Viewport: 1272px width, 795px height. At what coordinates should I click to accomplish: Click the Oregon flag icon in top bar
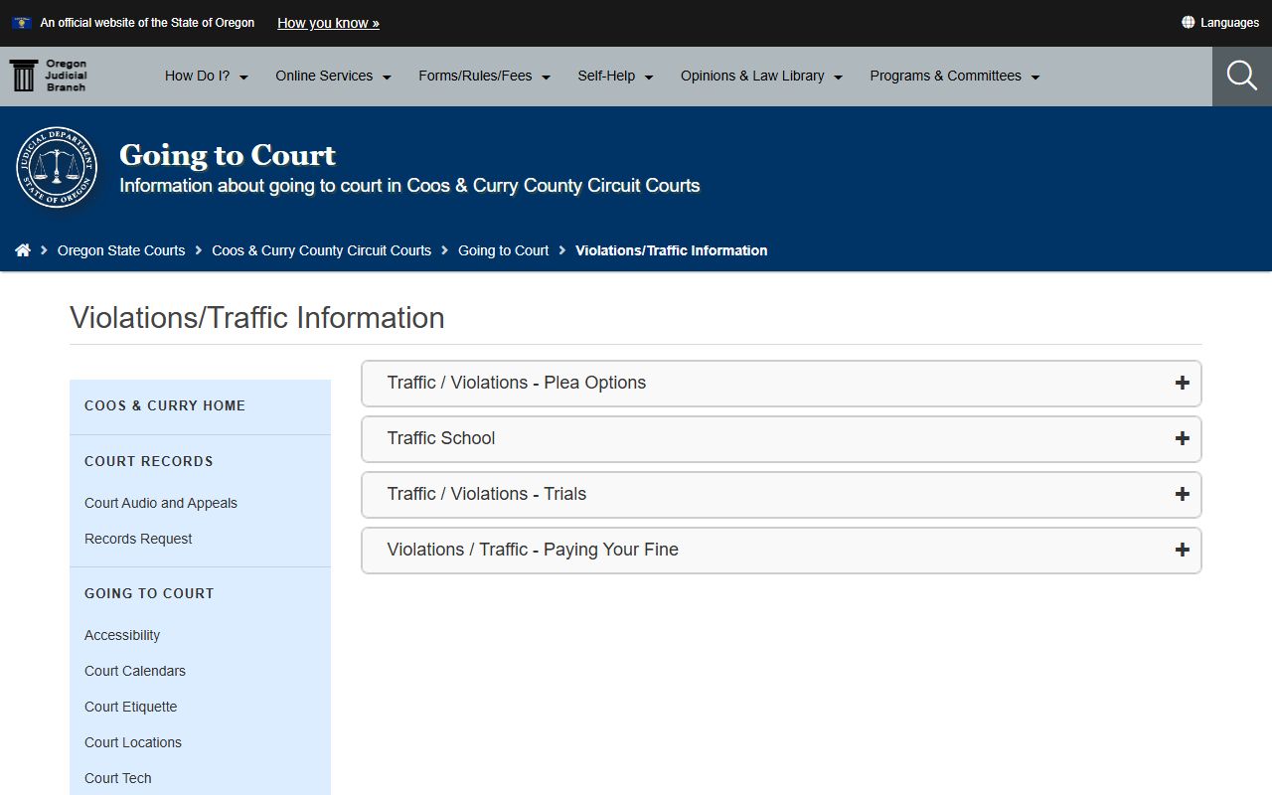click(21, 22)
